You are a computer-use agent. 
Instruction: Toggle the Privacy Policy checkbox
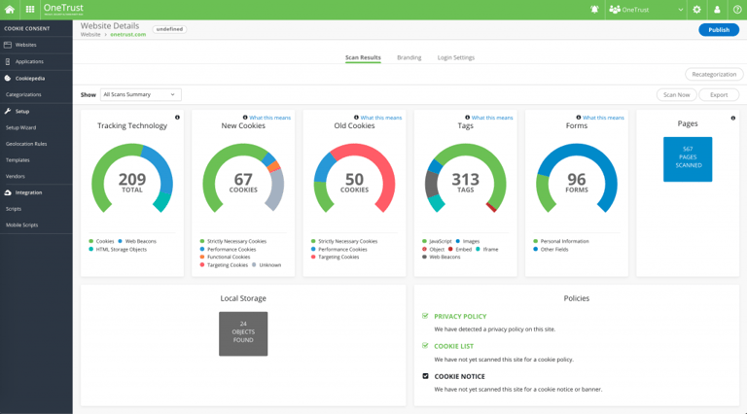[x=425, y=316]
